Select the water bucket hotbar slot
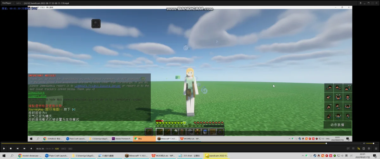This screenshot has width=380, height=159. click(205, 131)
